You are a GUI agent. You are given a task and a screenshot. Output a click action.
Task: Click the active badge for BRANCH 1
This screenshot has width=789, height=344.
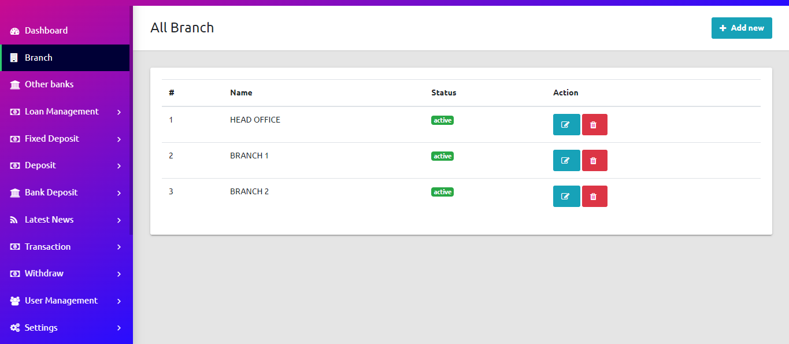[x=442, y=156]
